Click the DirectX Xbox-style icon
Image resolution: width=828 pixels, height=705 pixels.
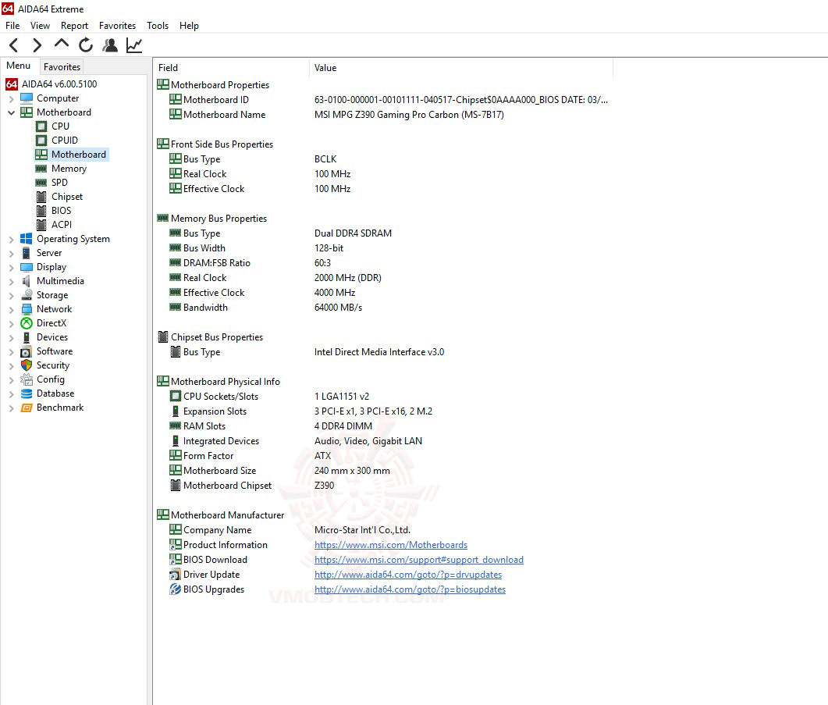(x=27, y=323)
